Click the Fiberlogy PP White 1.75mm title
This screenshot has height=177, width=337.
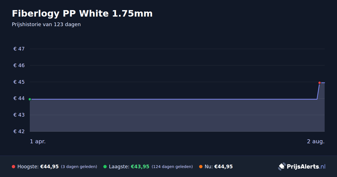(82, 13)
